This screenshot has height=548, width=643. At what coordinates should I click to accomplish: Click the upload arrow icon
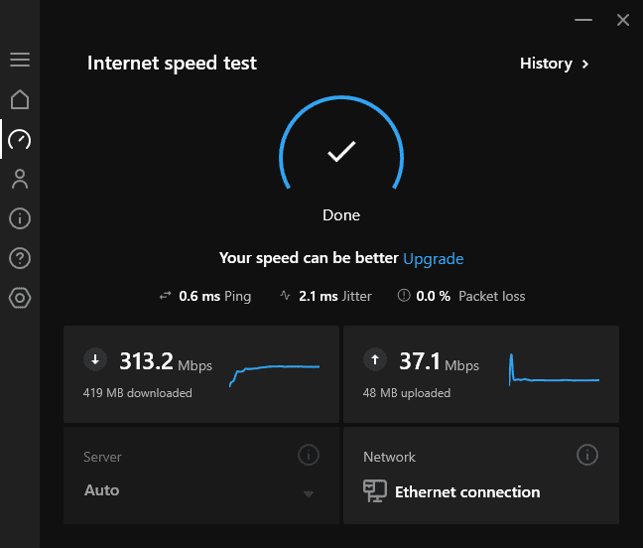pos(375,360)
